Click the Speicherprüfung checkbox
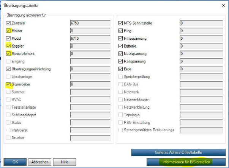Image resolution: width=229 pixels, height=168 pixels. tap(120, 76)
